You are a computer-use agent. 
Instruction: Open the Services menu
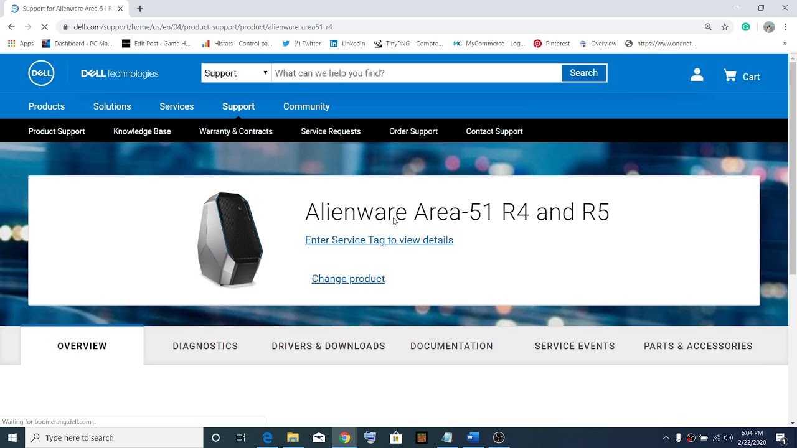(x=176, y=106)
